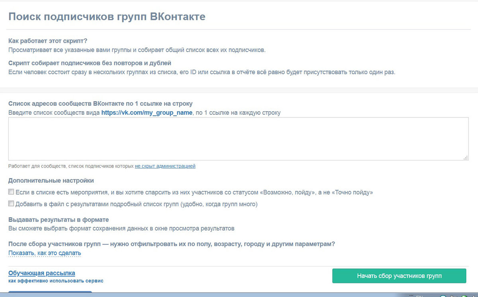Click the 'Выдавать результаты в формате' title
Viewport: 478px width, 297px height.
59,220
